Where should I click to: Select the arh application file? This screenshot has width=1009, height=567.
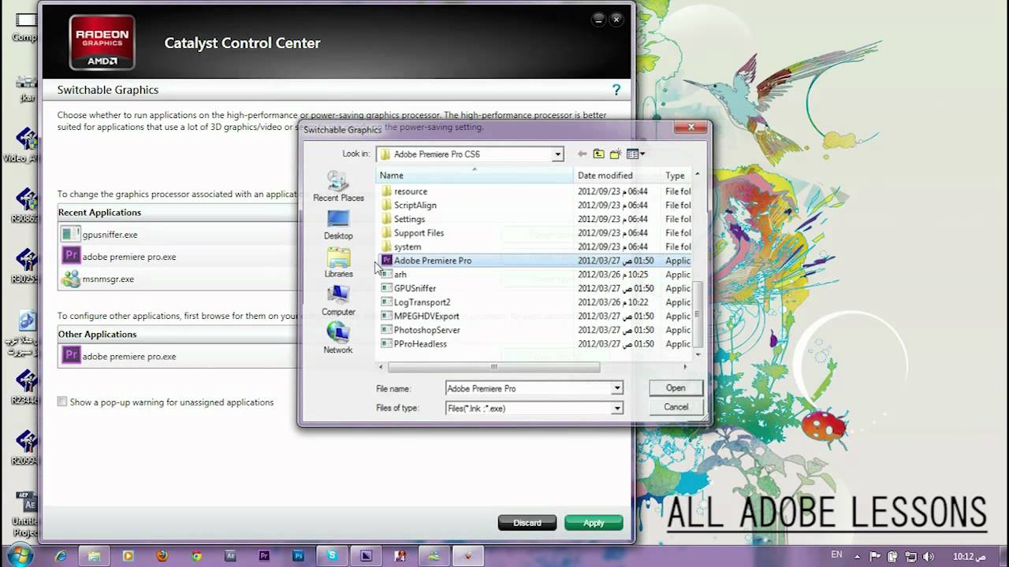[400, 275]
